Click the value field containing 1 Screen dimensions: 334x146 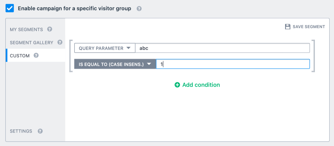tap(233, 64)
